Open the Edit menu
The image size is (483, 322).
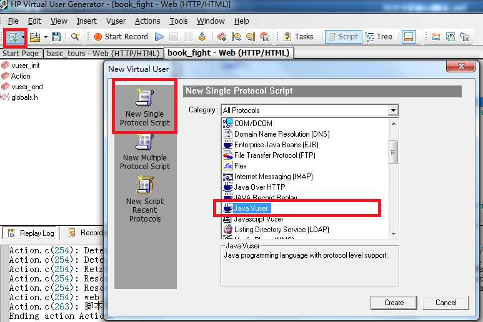(34, 21)
